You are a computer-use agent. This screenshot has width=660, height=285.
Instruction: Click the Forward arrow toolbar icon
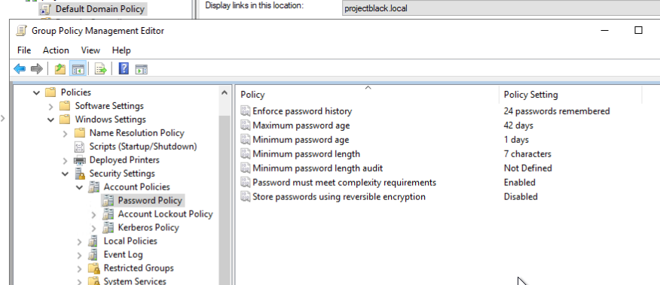click(x=37, y=68)
